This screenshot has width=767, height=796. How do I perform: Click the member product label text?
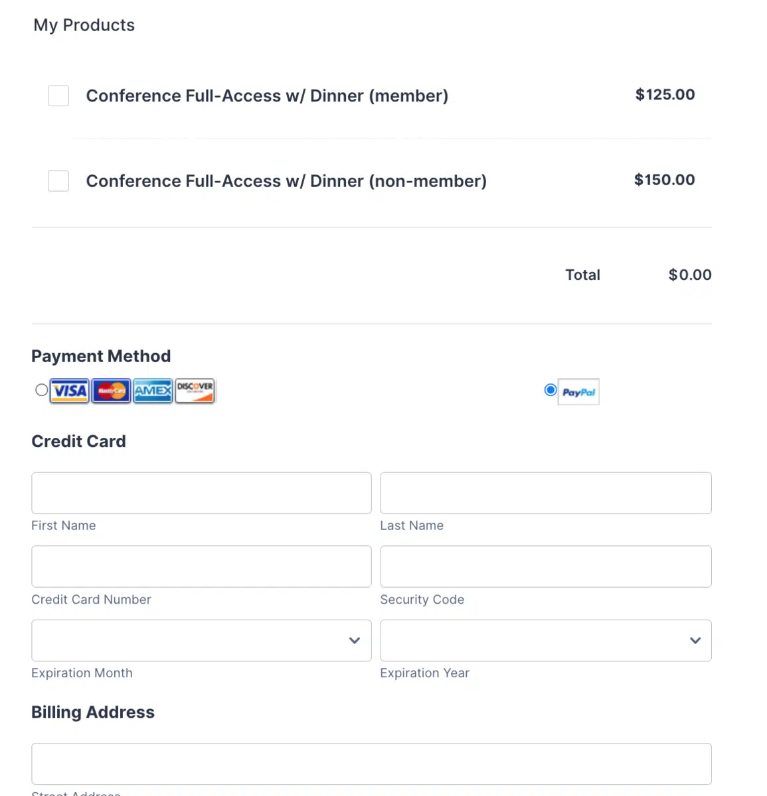click(x=267, y=96)
